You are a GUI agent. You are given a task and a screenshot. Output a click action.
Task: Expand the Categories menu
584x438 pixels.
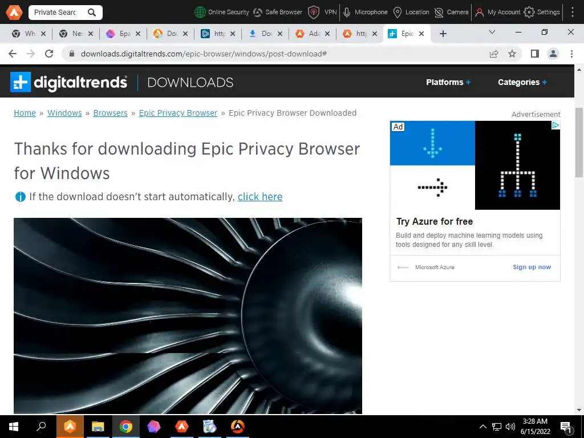(x=522, y=82)
